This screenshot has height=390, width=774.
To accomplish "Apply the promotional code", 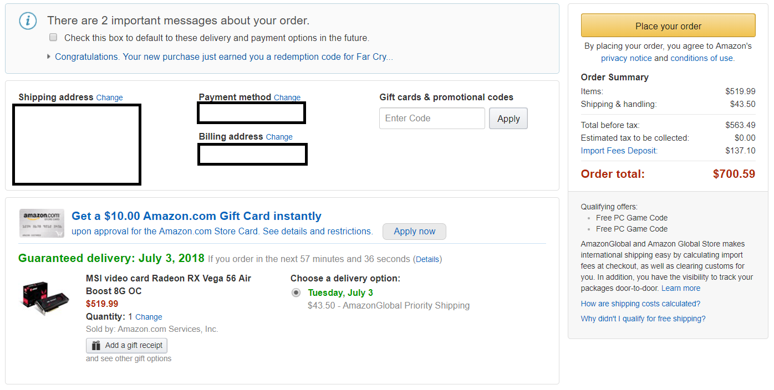I will [508, 119].
